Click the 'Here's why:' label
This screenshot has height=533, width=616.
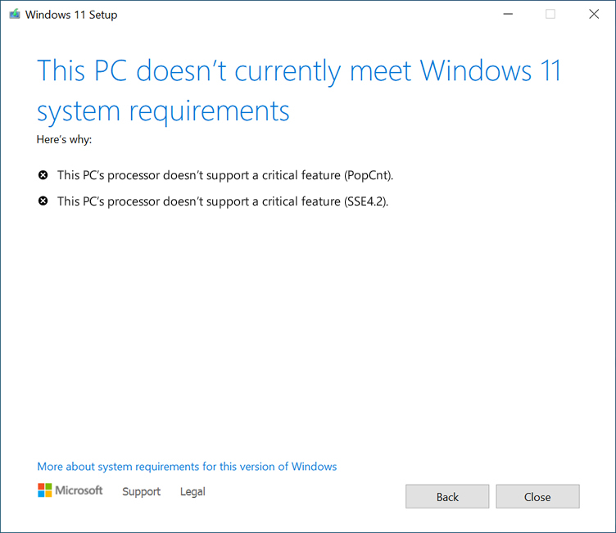click(x=64, y=139)
